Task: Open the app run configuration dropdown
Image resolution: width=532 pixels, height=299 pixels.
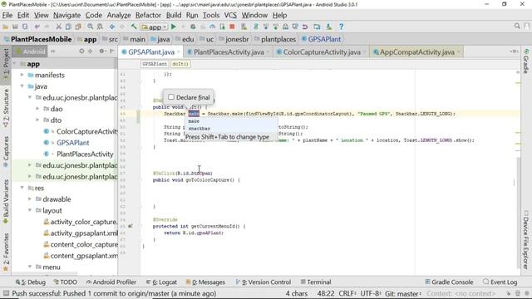Action: point(154,27)
